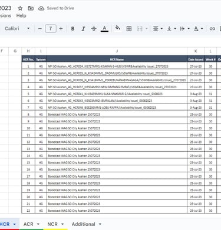The image size is (221, 230).
Task: Toggle italic formatting
Action: tap(83, 29)
